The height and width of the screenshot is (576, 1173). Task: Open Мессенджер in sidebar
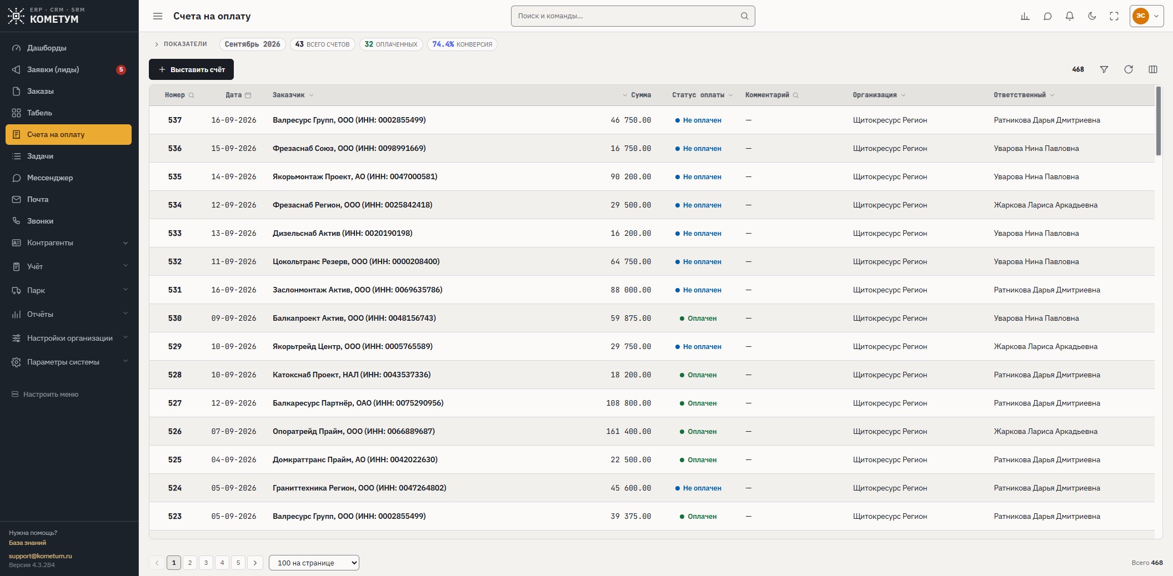(x=68, y=178)
